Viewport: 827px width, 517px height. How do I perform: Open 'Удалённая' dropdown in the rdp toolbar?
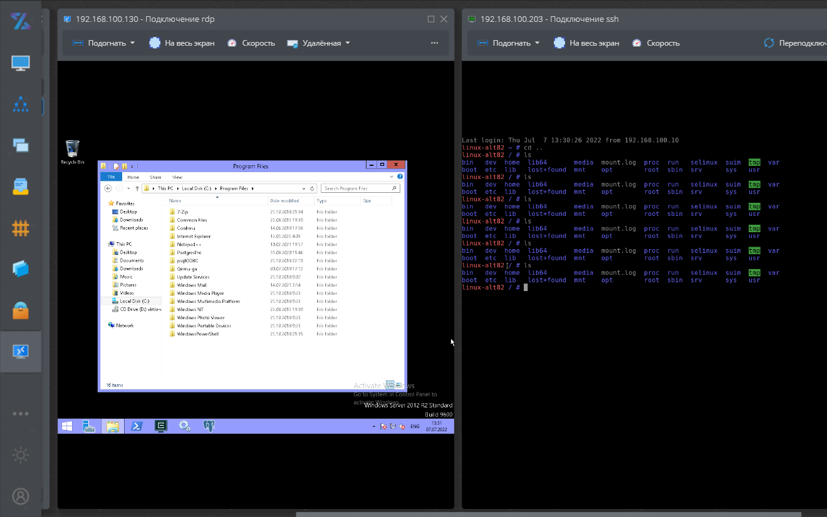tap(318, 43)
